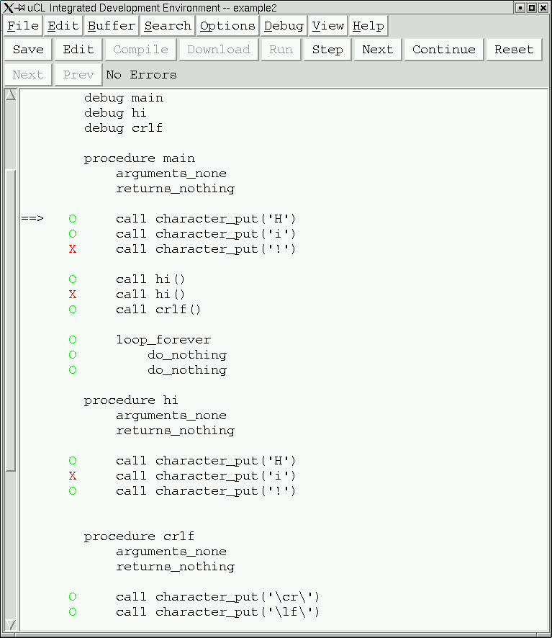Click the grayed Next error button
Image resolution: width=552 pixels, height=638 pixels.
(27, 75)
